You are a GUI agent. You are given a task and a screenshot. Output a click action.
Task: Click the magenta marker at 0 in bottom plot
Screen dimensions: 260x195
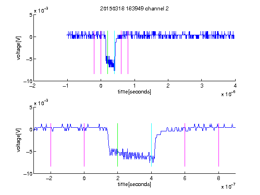click(x=84, y=145)
